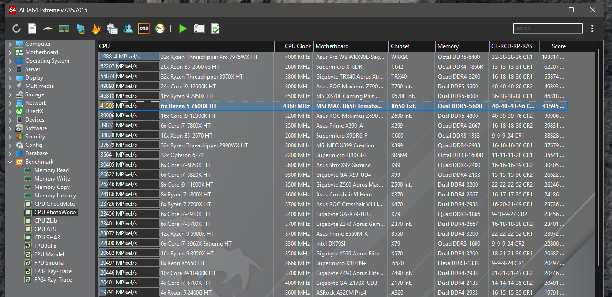
Task: Expand the Motherboard tree node
Action: point(10,52)
